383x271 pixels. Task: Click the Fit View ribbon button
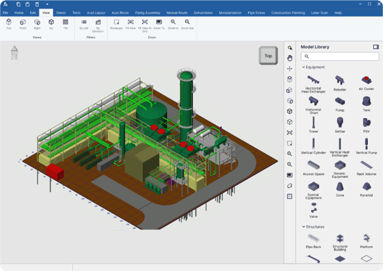tap(130, 24)
